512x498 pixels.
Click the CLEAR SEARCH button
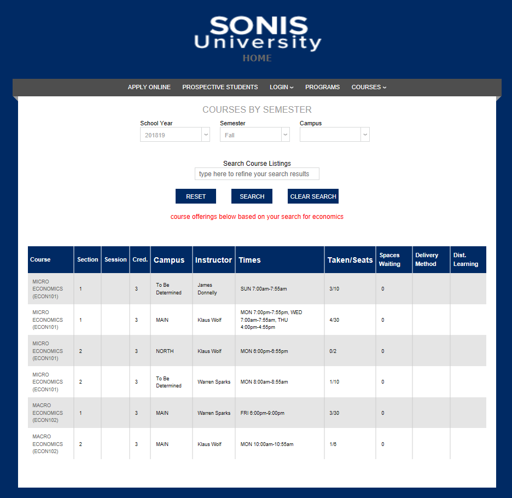coord(313,196)
